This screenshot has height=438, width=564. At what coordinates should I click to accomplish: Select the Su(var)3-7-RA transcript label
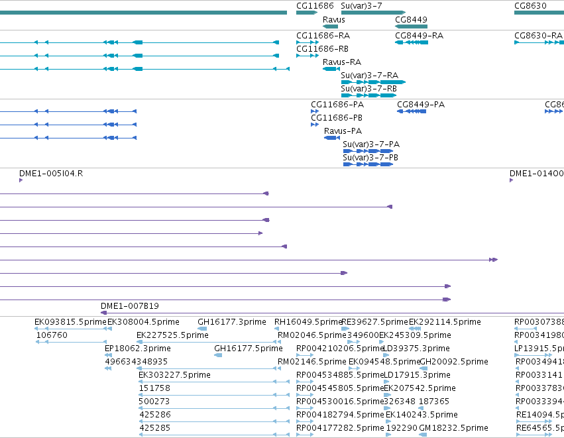pyautogui.click(x=369, y=76)
